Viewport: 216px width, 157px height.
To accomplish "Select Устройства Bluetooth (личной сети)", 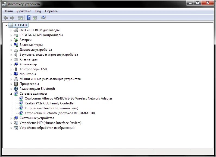I will (51, 108).
